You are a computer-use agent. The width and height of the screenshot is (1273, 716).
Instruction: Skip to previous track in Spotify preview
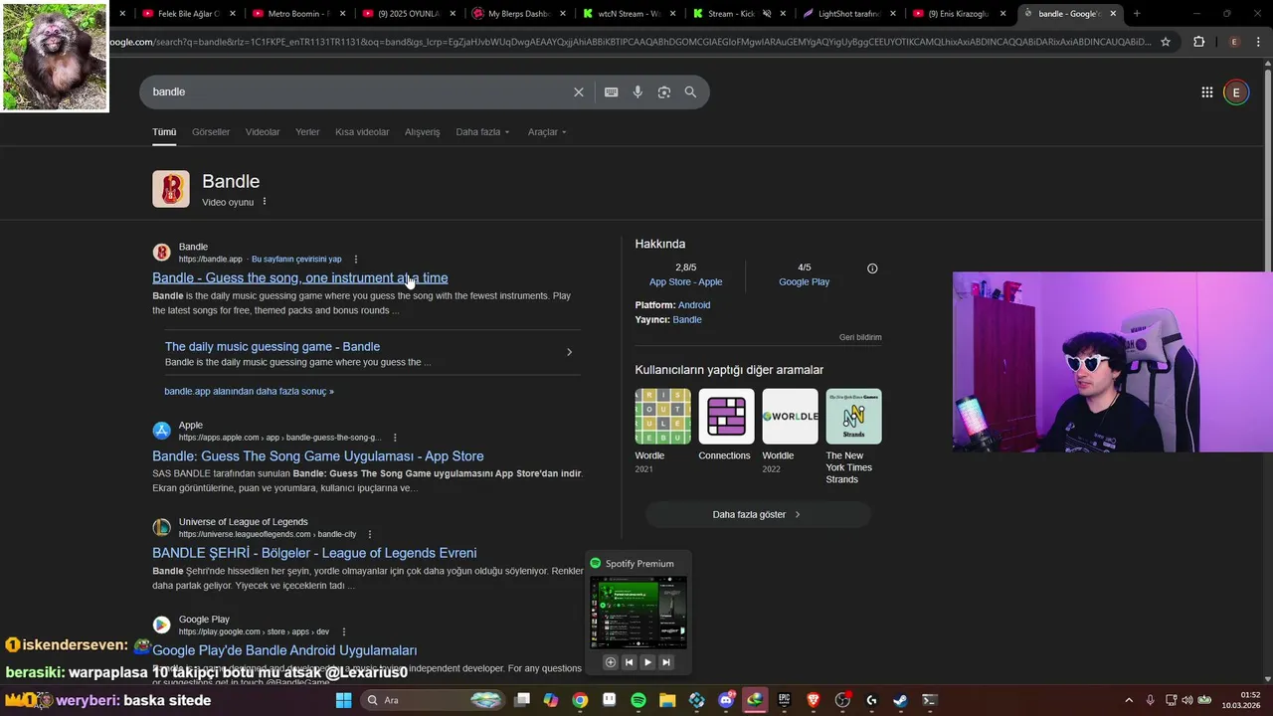tap(629, 662)
